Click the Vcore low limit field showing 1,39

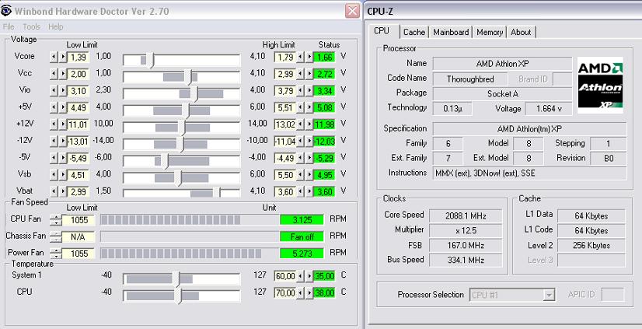[79, 58]
